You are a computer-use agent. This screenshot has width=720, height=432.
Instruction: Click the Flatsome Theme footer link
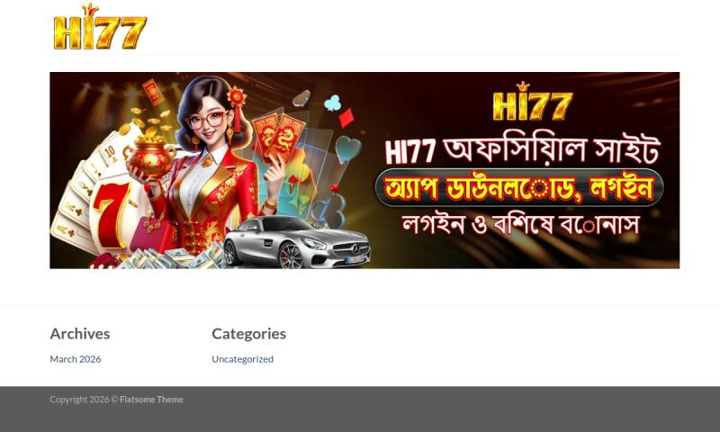coord(151,400)
